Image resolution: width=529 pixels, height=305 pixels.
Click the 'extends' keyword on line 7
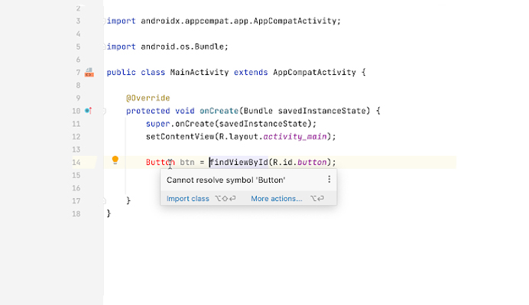pos(251,72)
